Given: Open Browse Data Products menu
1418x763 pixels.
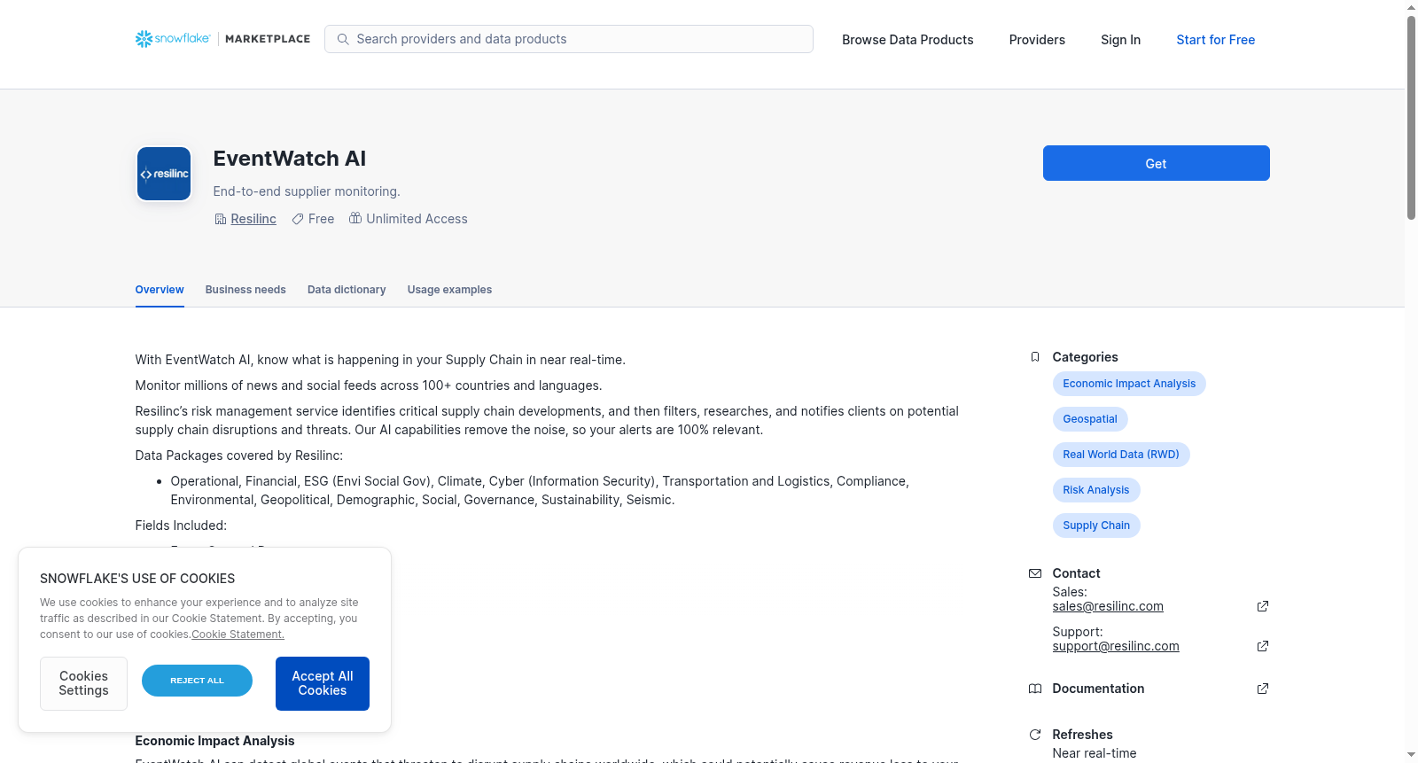Looking at the screenshot, I should (908, 40).
